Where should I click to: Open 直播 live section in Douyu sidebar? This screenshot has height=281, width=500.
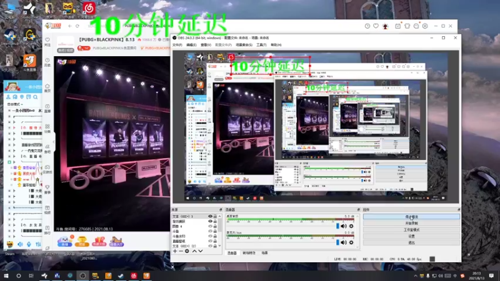(x=47, y=108)
